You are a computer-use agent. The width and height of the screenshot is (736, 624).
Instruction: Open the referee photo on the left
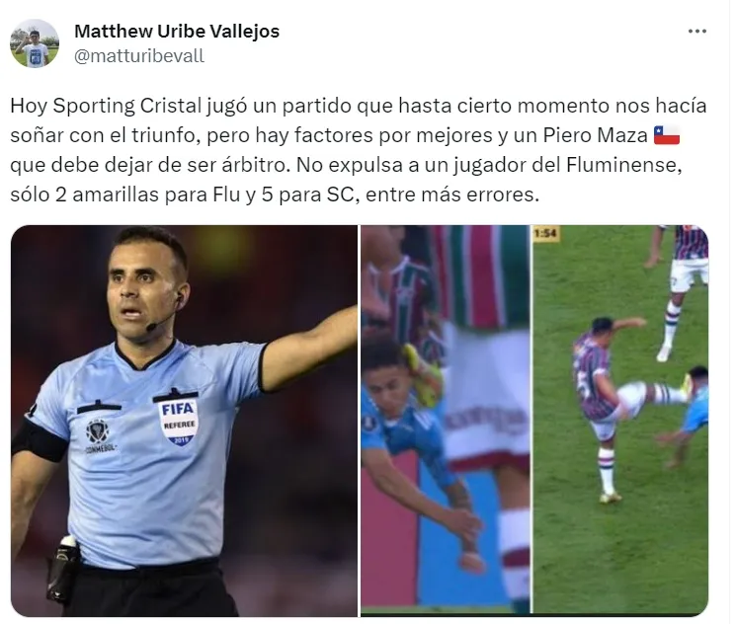pos(184,421)
